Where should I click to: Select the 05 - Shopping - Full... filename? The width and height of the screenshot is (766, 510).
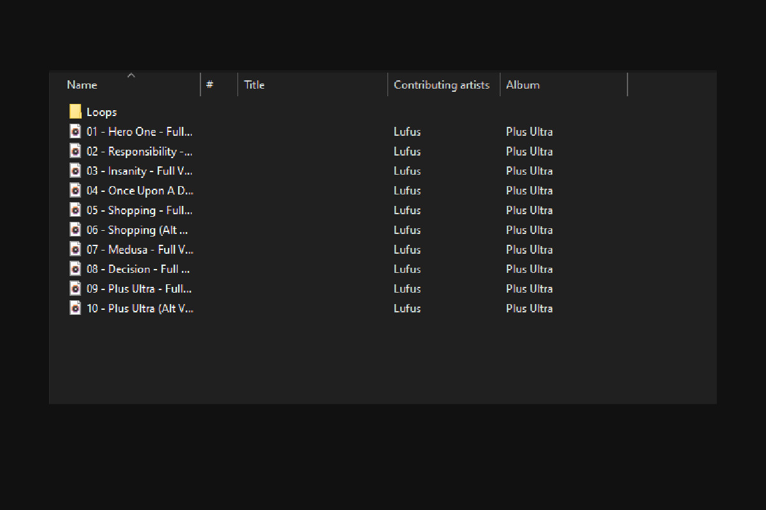(139, 210)
